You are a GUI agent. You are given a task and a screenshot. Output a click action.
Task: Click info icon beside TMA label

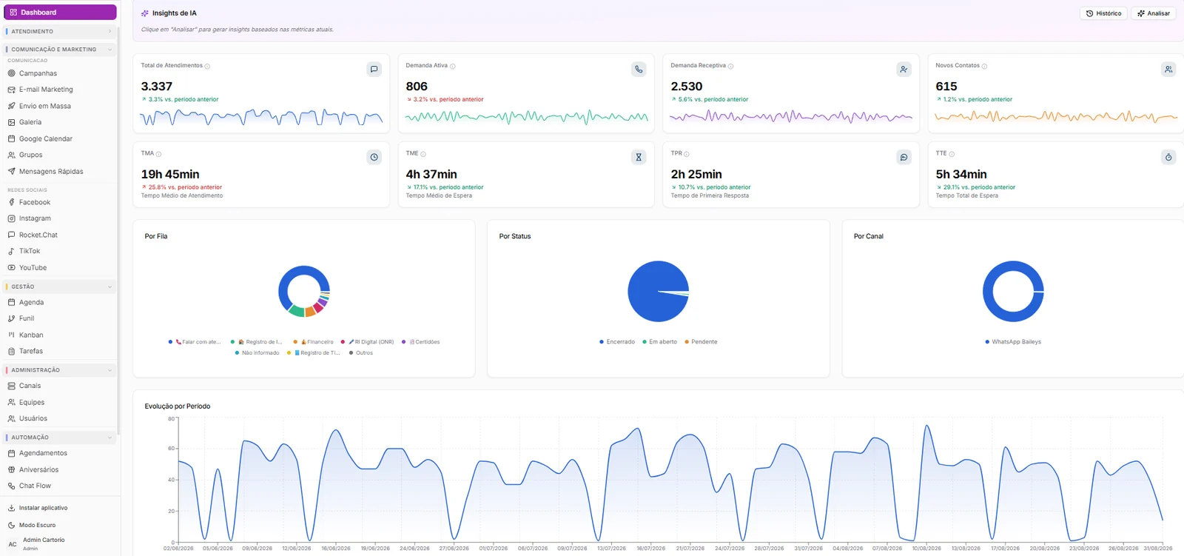pos(158,154)
